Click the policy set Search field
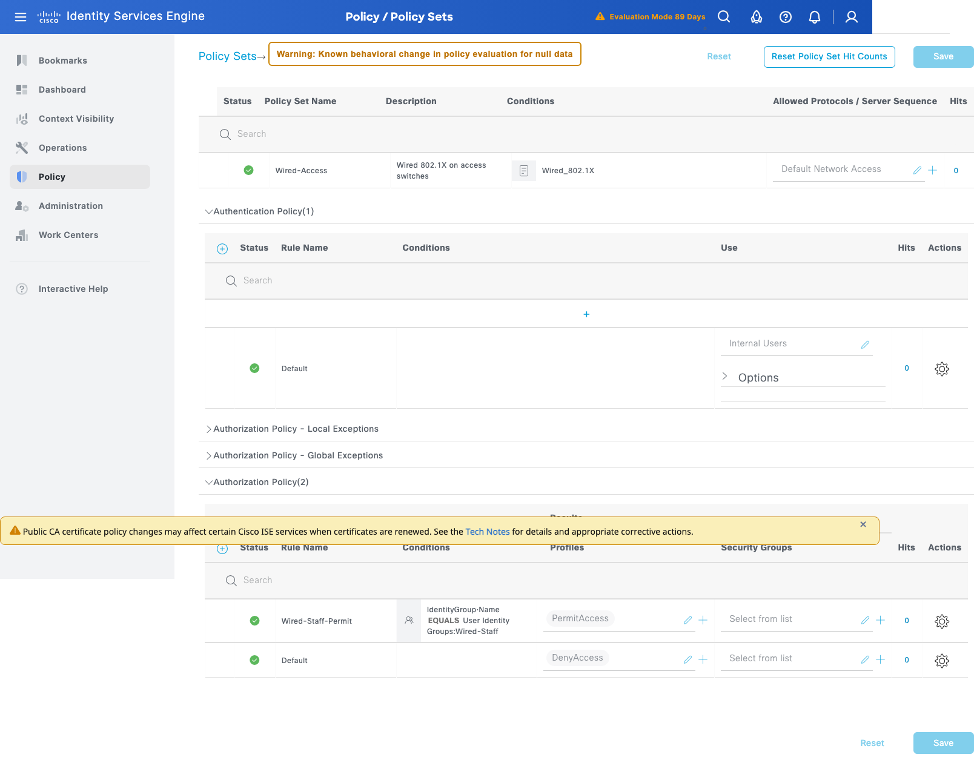The width and height of the screenshot is (974, 766). (586, 134)
